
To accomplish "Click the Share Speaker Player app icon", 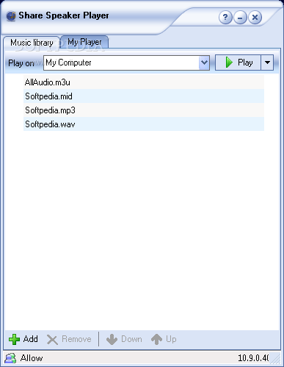I will (x=11, y=16).
